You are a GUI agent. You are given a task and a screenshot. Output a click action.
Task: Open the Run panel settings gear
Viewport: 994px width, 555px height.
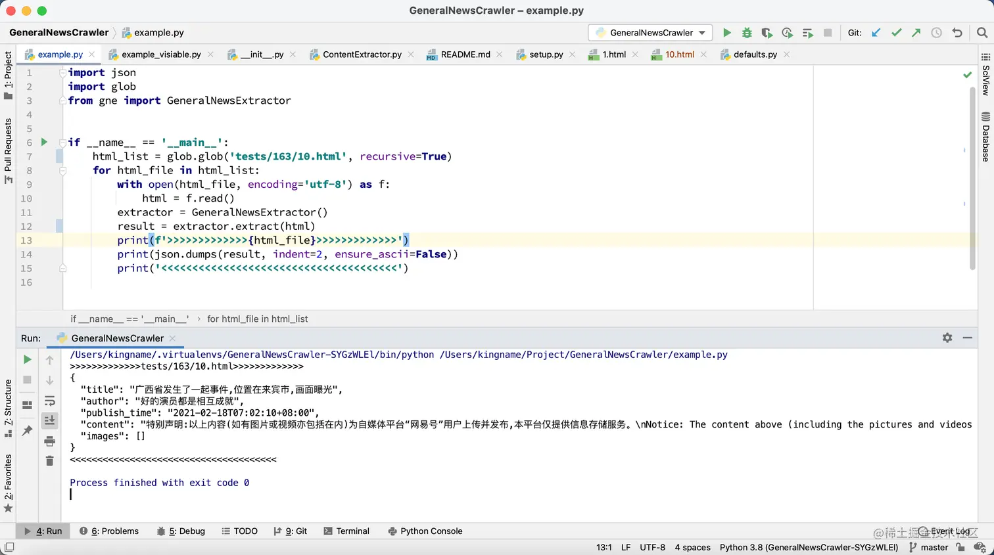tap(947, 338)
